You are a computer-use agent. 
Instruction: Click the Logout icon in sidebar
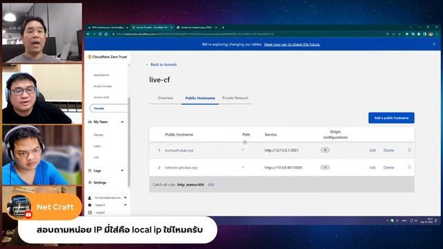[90, 212]
